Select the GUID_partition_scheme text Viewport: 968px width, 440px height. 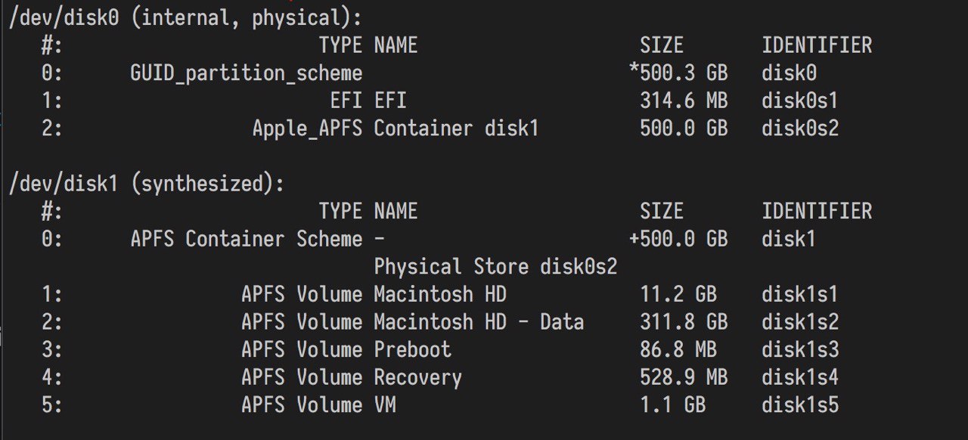pos(247,73)
